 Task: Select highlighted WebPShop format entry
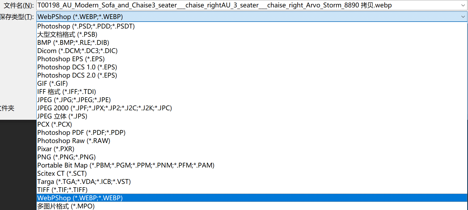(80, 198)
